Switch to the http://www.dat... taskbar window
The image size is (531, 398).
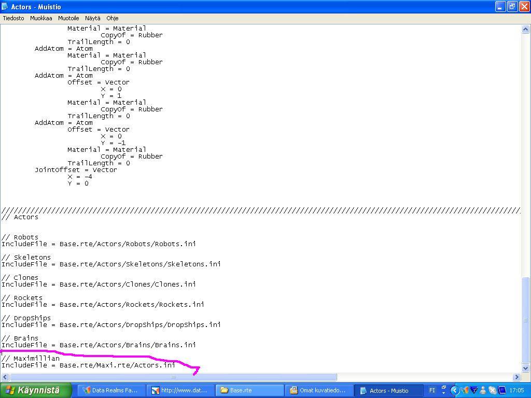[x=179, y=390]
